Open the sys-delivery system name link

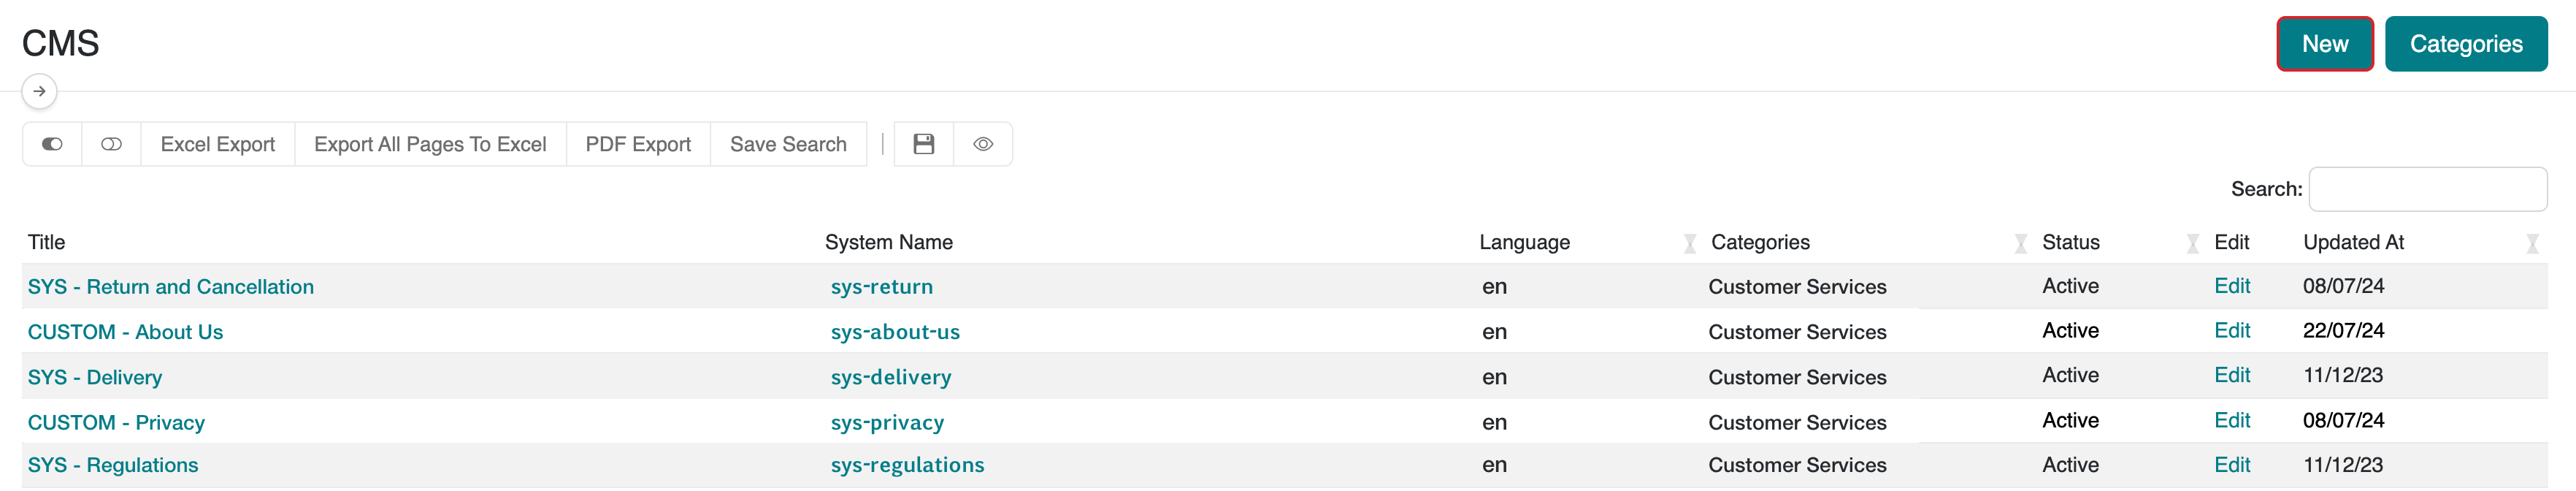(x=890, y=377)
